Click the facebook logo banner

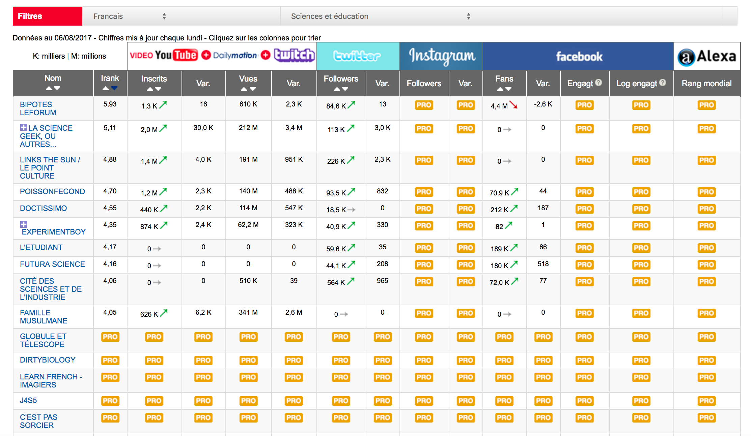[579, 56]
